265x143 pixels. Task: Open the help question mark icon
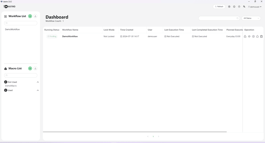(x=239, y=7)
